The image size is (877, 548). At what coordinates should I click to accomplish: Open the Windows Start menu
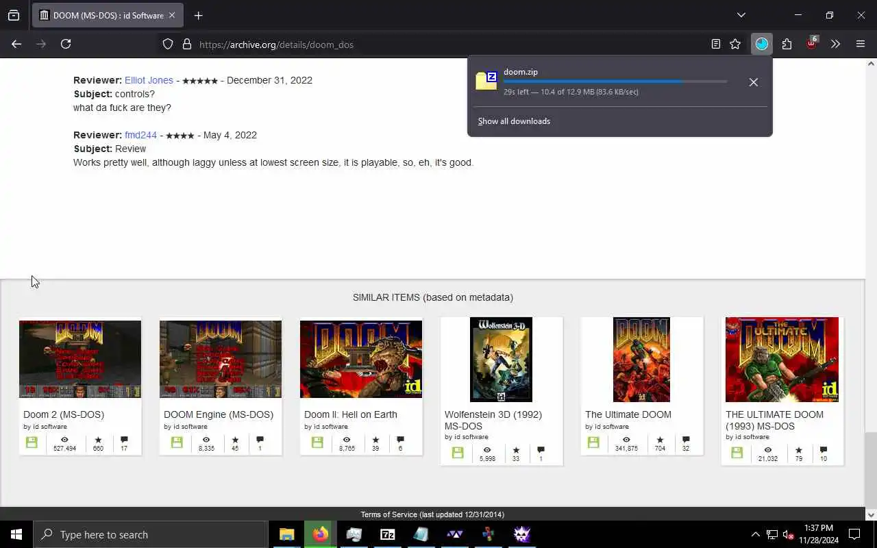16,534
